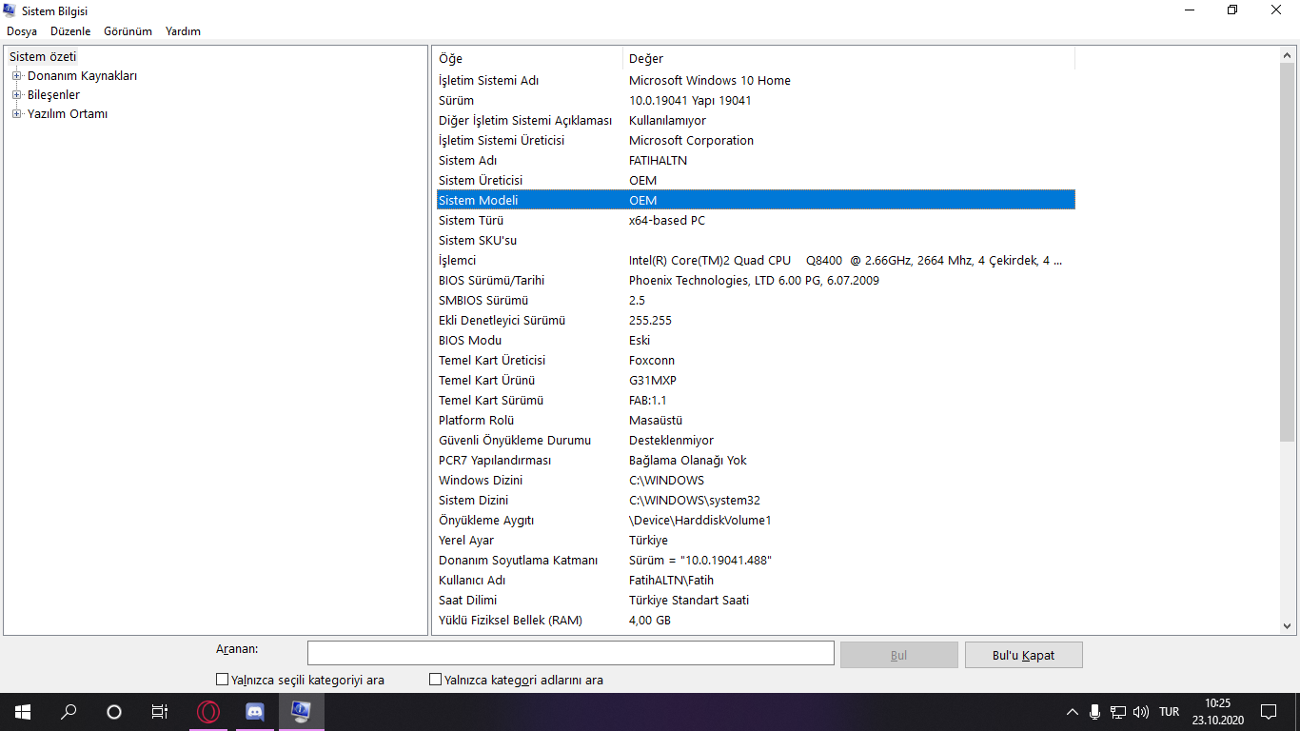Select the Platform Rolü row
This screenshot has height=731, width=1300.
tap(756, 421)
